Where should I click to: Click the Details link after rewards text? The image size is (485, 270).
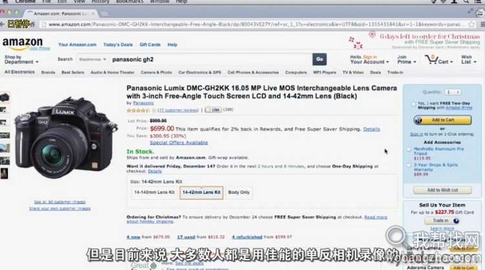[x=371, y=129]
